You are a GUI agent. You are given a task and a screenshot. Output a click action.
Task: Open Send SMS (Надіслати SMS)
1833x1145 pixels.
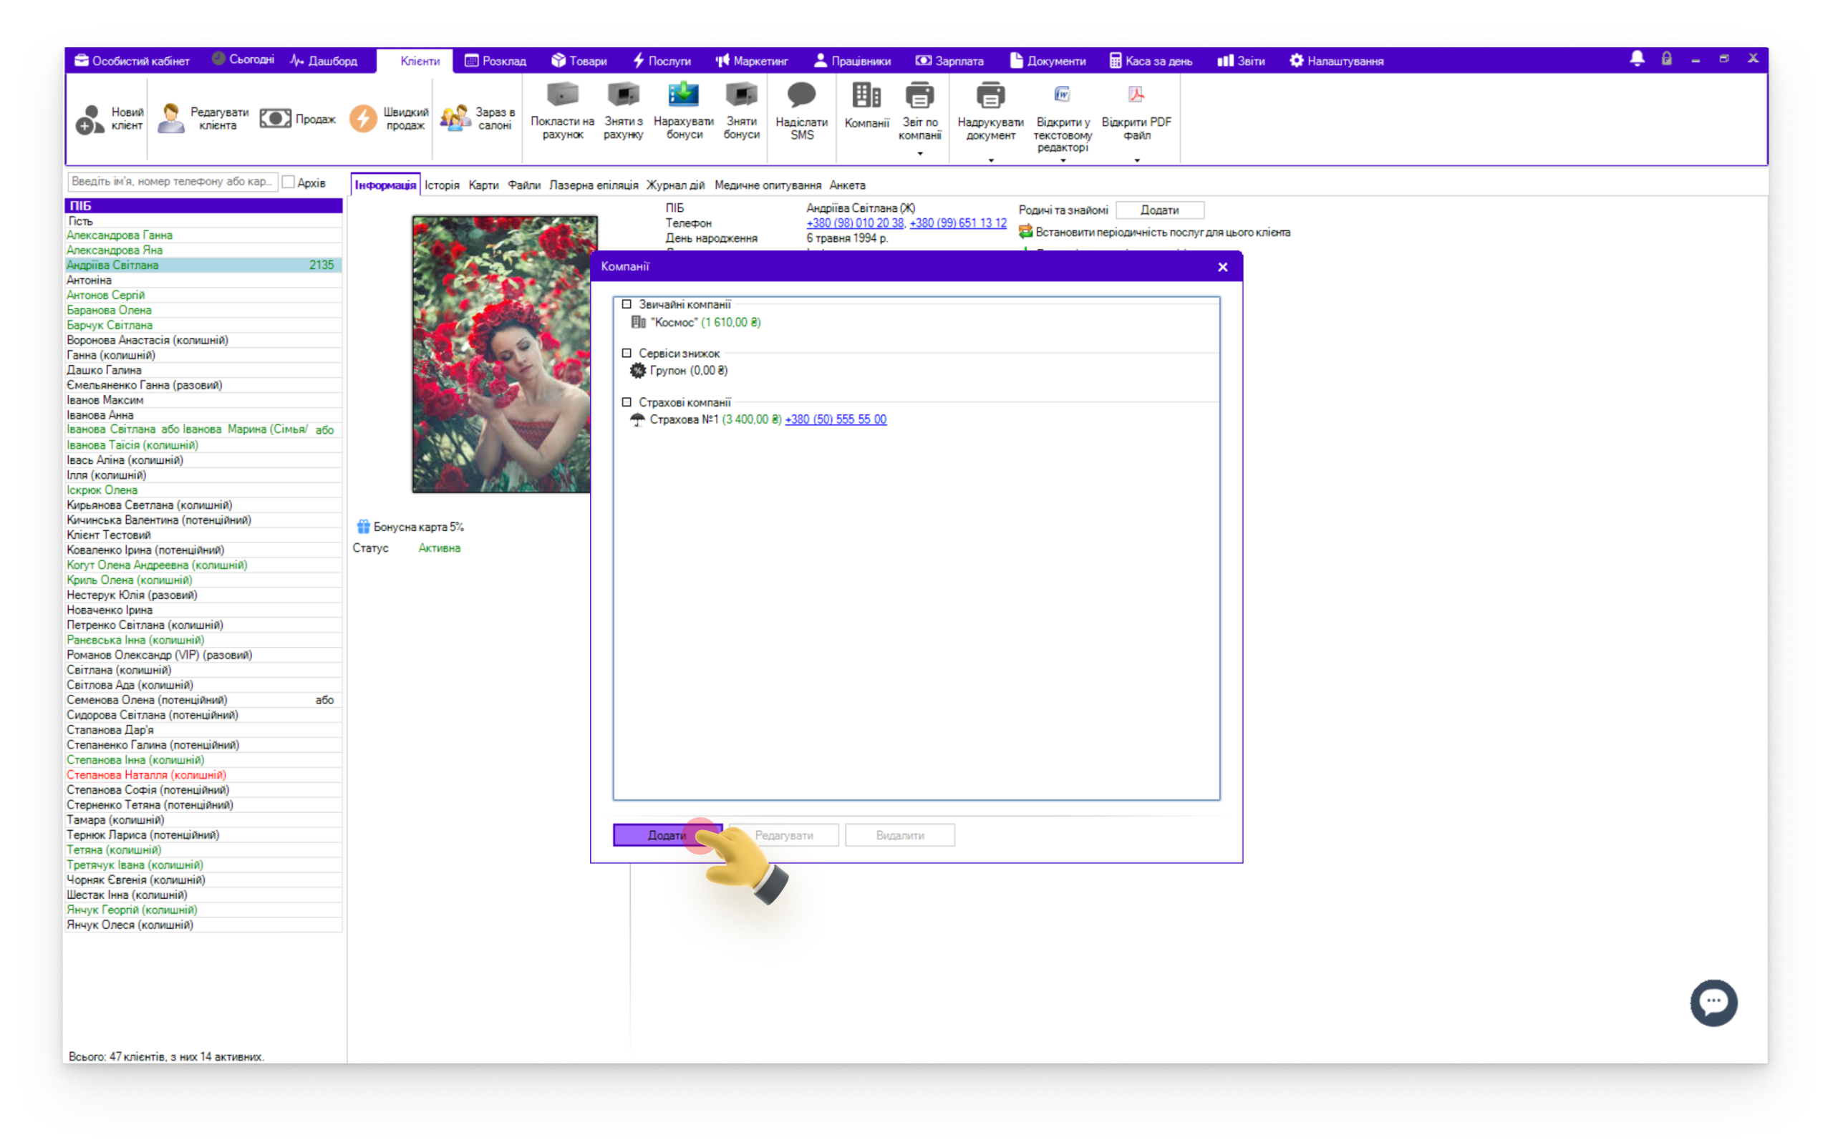[x=801, y=112]
